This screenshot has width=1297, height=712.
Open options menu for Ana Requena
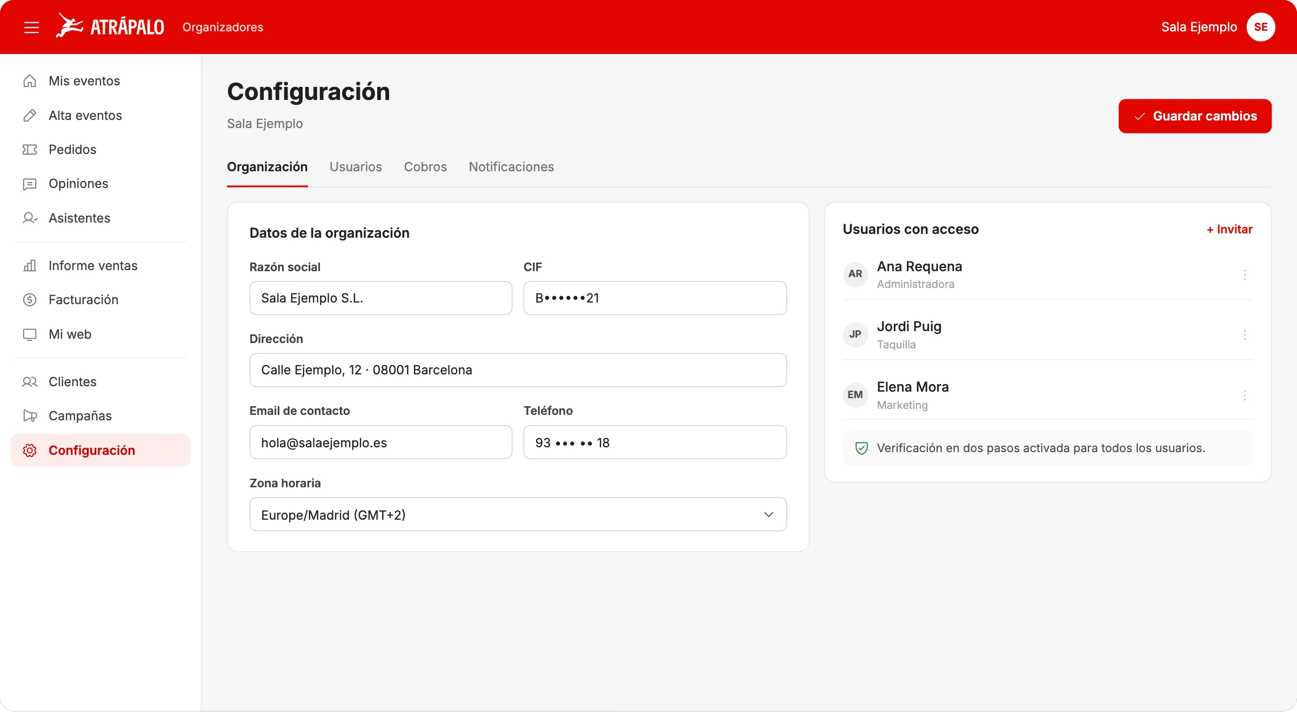click(x=1245, y=275)
